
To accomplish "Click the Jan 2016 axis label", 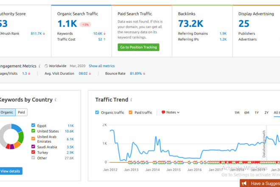I will tap(194, 170).
